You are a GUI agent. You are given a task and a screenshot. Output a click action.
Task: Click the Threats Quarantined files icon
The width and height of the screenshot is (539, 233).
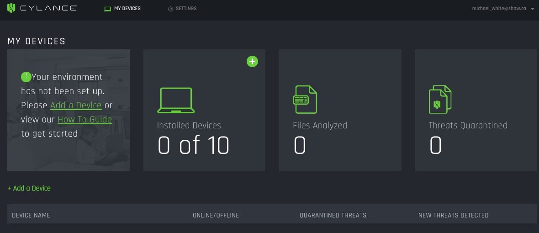coord(440,99)
